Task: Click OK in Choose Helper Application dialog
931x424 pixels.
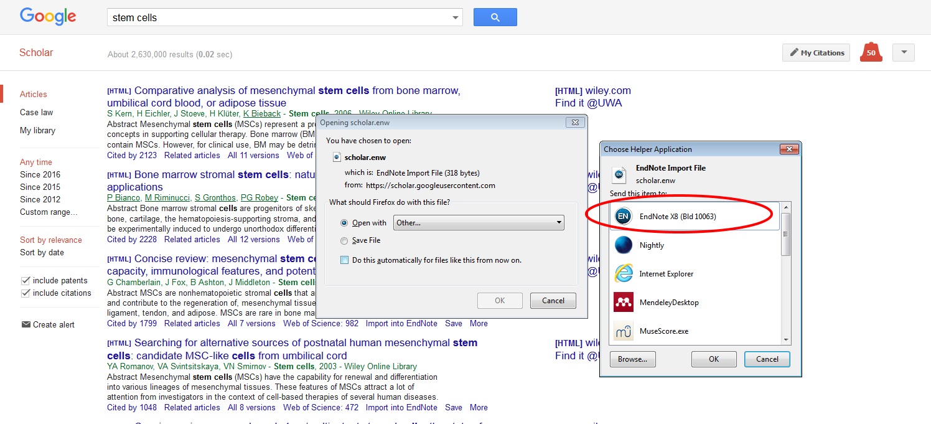Action: pyautogui.click(x=714, y=359)
